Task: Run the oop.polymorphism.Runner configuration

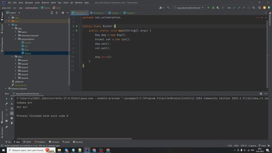Action: [x=208, y=8]
